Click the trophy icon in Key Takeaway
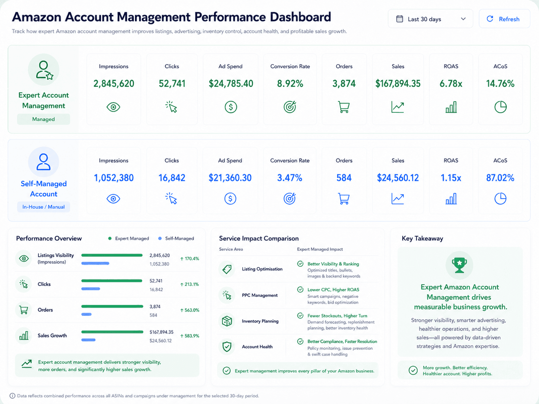The height and width of the screenshot is (404, 539). [459, 265]
